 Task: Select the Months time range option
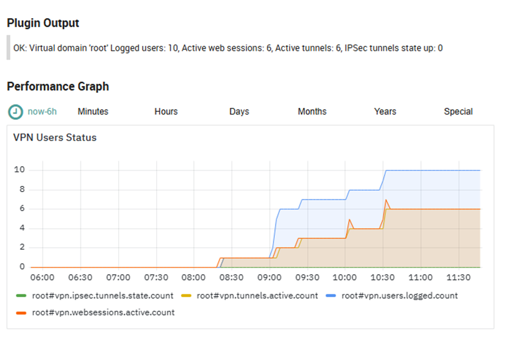tap(312, 112)
